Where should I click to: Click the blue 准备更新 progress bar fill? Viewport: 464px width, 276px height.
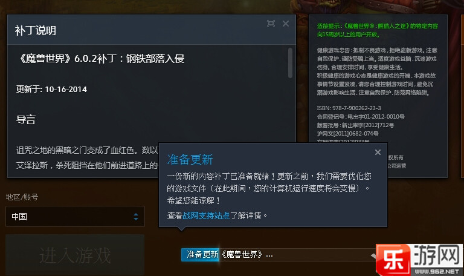pyautogui.click(x=200, y=255)
